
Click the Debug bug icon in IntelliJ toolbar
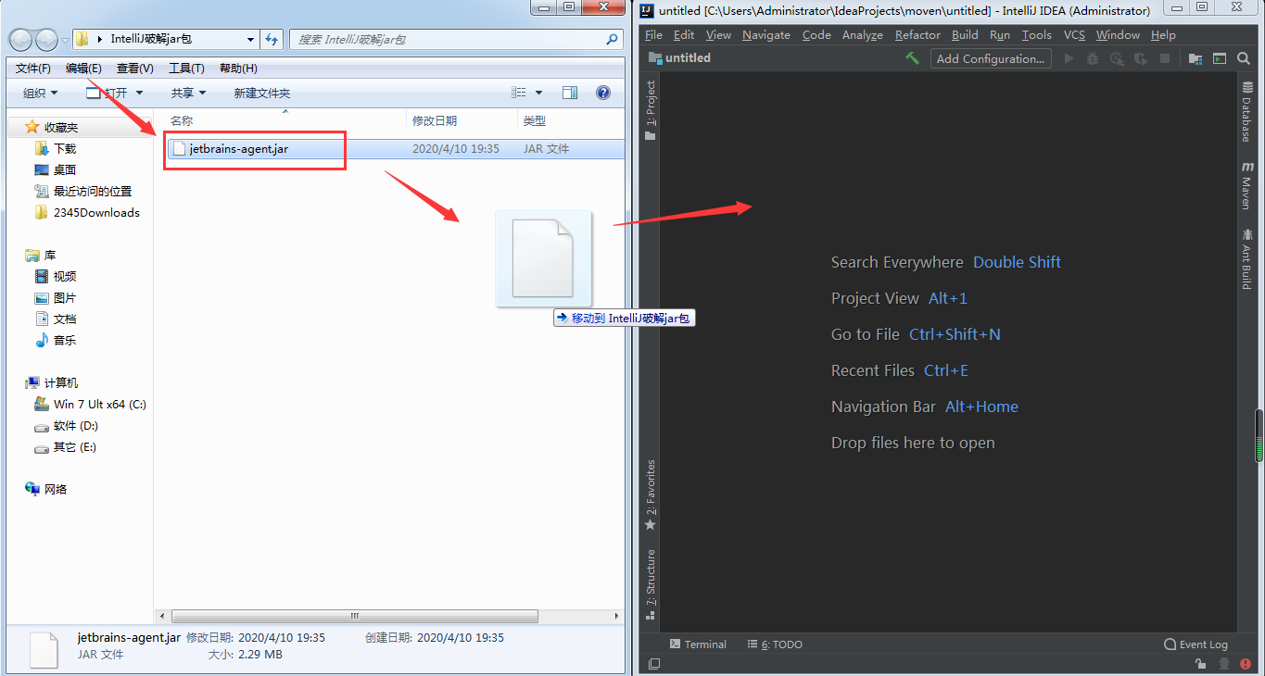tap(1093, 58)
